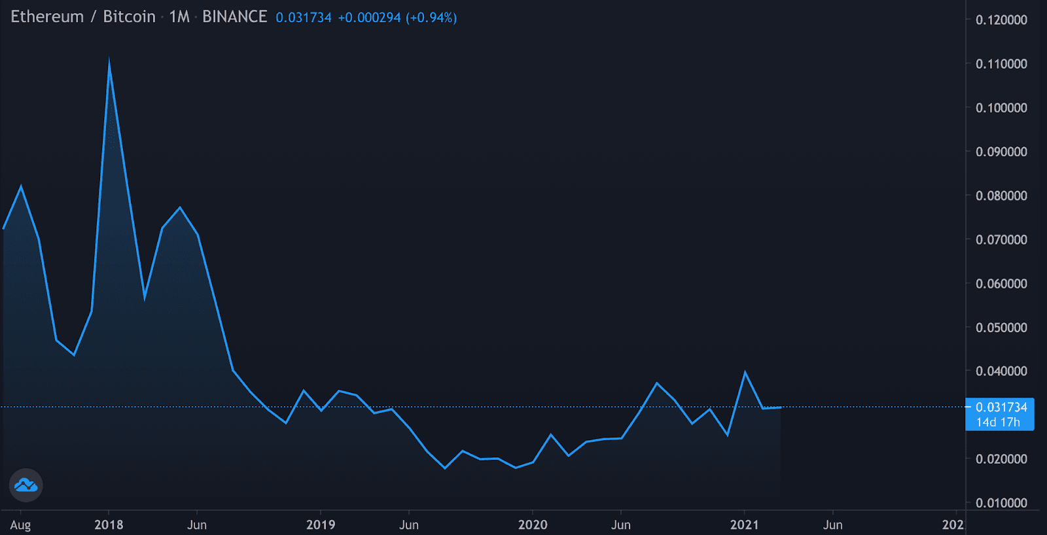The width and height of the screenshot is (1047, 535).
Task: Click the 0.050000 price axis label
Action: tap(1001, 328)
